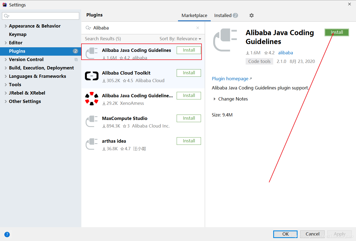This screenshot has height=241, width=356.
Task: Expand Build, Execution, Deployment node
Action: pyautogui.click(x=6, y=68)
